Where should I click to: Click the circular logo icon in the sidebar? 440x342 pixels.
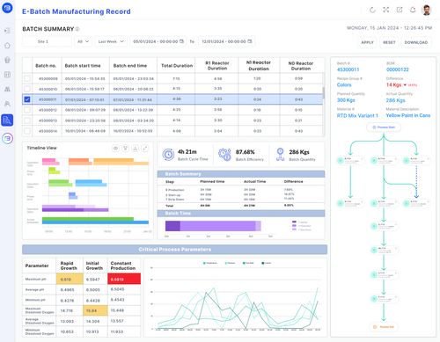[x=7, y=138]
